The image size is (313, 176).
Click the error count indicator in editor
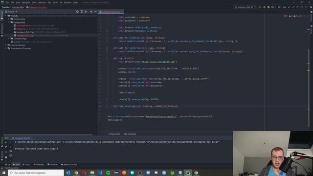pyautogui.click(x=286, y=16)
